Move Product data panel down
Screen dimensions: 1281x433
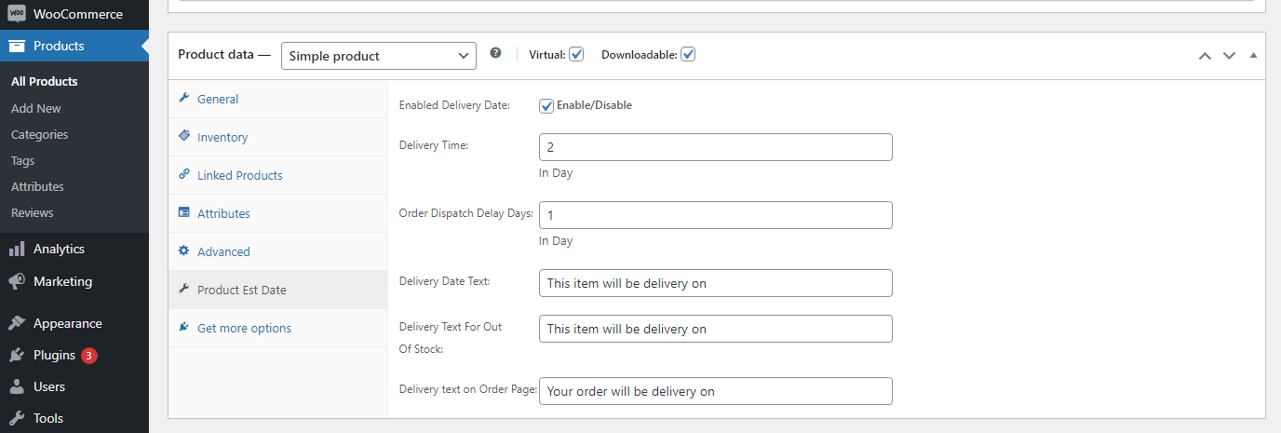click(x=1229, y=56)
